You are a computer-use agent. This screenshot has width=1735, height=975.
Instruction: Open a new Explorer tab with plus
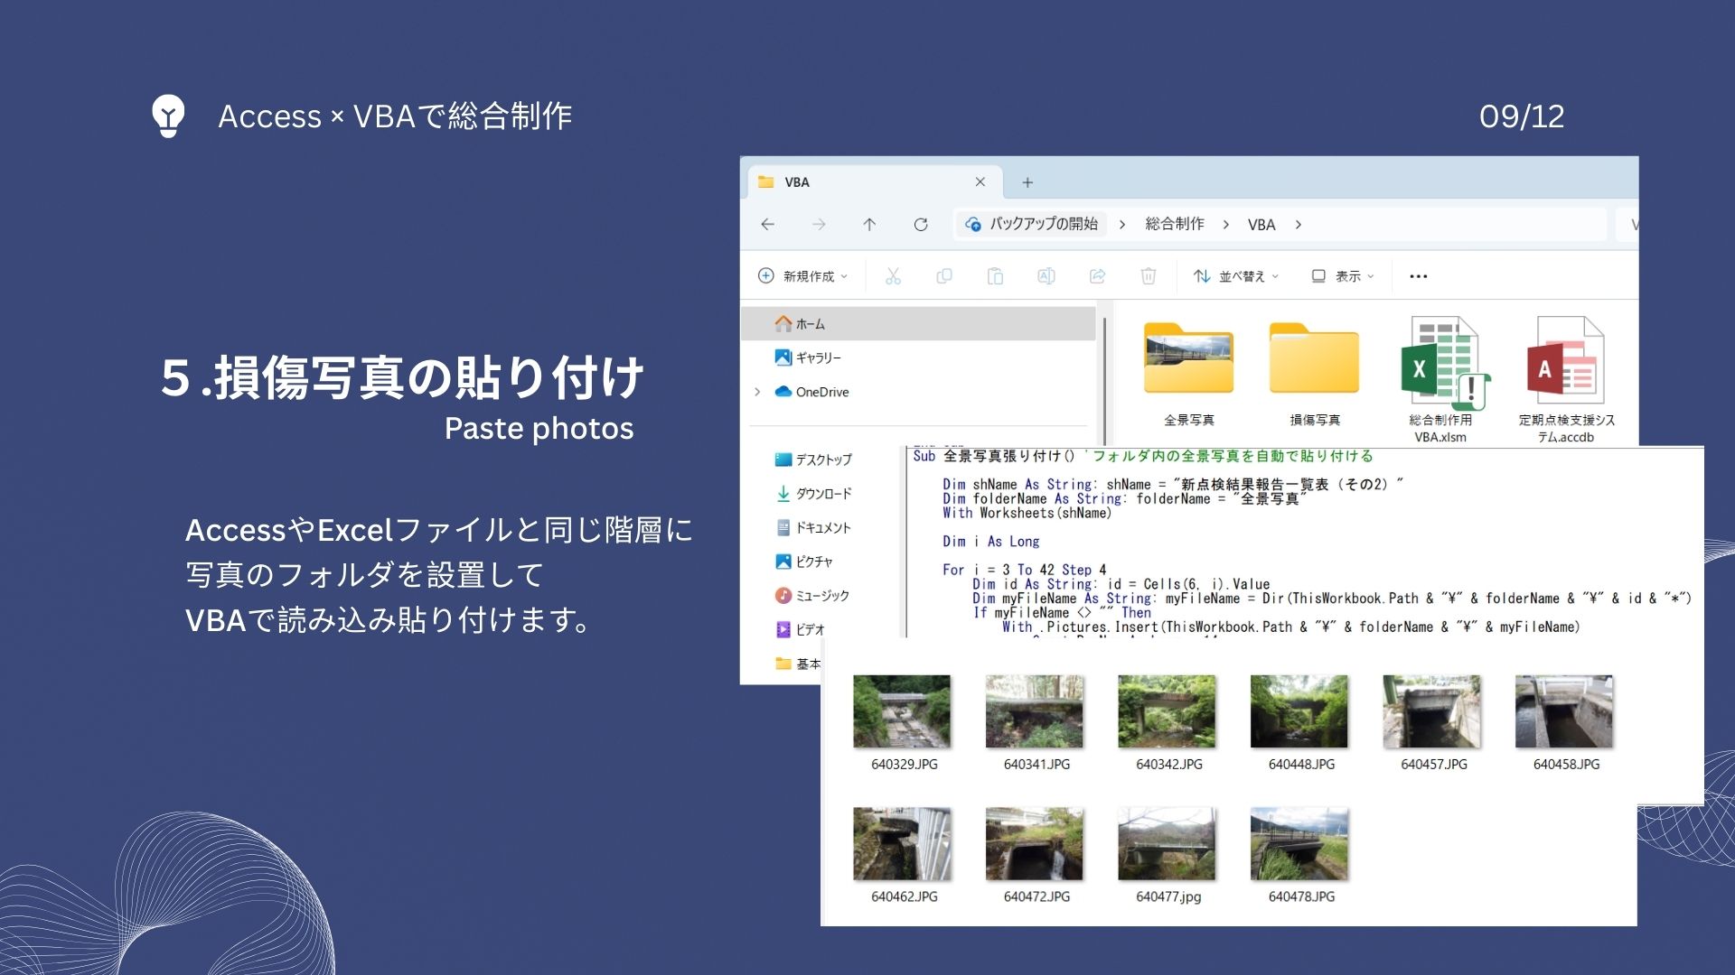click(x=1027, y=182)
